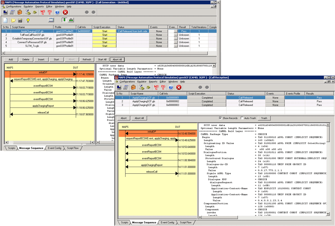Click the red X stop icon in Call Generation
Image resolution: width=335 pixels, height=226 pixels.
pyautogui.click(x=65, y=12)
